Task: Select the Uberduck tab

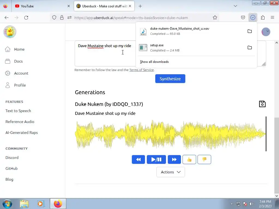Action: (x=104, y=6)
